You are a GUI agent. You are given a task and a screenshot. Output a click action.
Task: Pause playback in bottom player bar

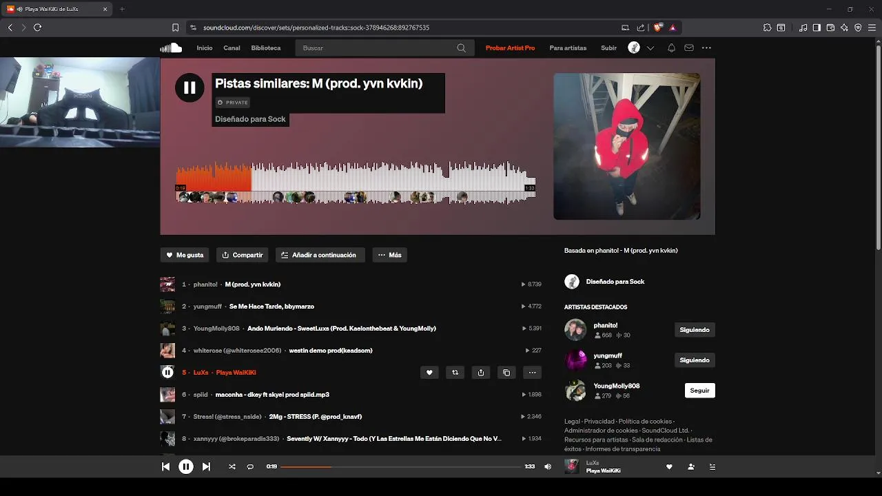[186, 466]
